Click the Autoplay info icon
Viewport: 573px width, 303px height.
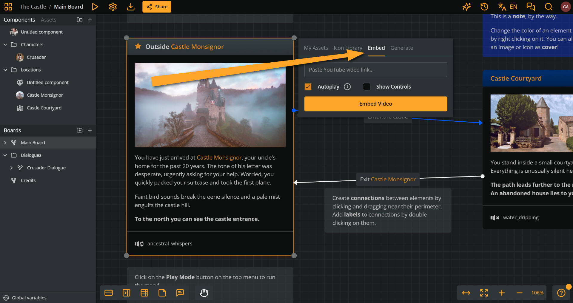[347, 87]
